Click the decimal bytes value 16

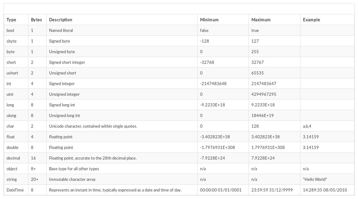(33, 158)
